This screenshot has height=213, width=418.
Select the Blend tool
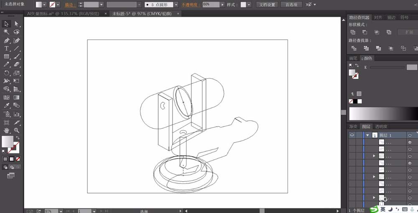tap(17, 105)
